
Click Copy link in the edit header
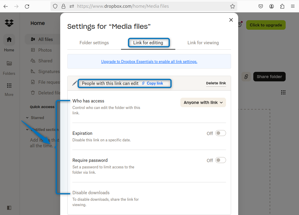pos(155,83)
